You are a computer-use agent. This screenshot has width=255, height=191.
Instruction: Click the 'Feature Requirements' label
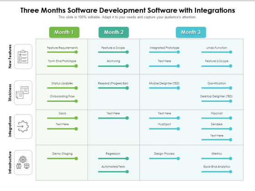click(x=62, y=48)
